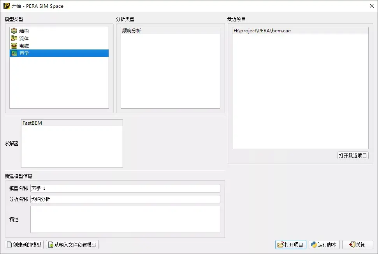Click the 声学 (Acoustics) model type icon
Screen dimensions: 378x254
coord(14,53)
